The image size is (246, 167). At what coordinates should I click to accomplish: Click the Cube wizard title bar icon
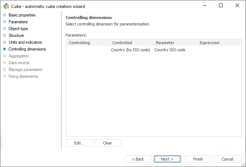tap(6, 6)
